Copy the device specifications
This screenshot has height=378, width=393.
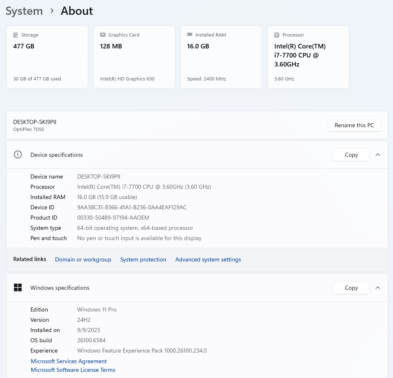coord(351,155)
